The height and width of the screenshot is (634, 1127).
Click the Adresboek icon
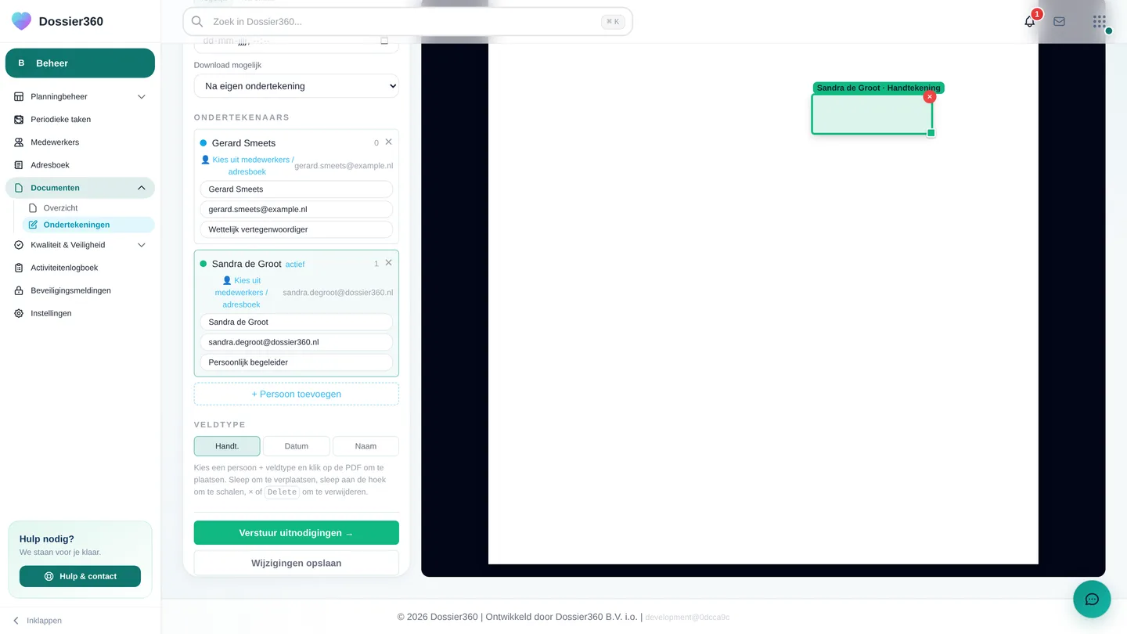click(19, 165)
